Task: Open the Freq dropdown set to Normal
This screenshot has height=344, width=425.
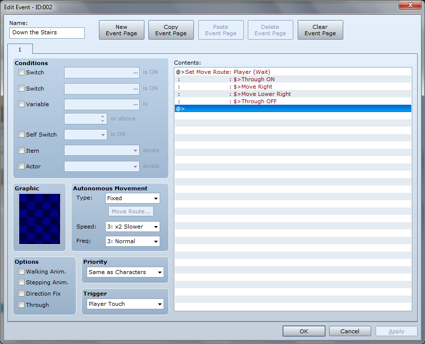Action: coord(133,241)
